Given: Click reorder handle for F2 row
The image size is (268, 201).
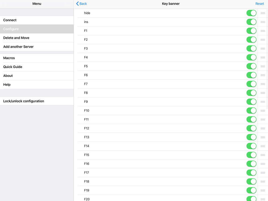Looking at the screenshot, I should click(263, 40).
